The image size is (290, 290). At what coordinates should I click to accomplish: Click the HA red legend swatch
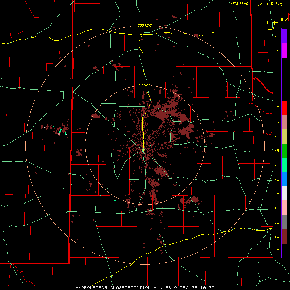pos(285,108)
